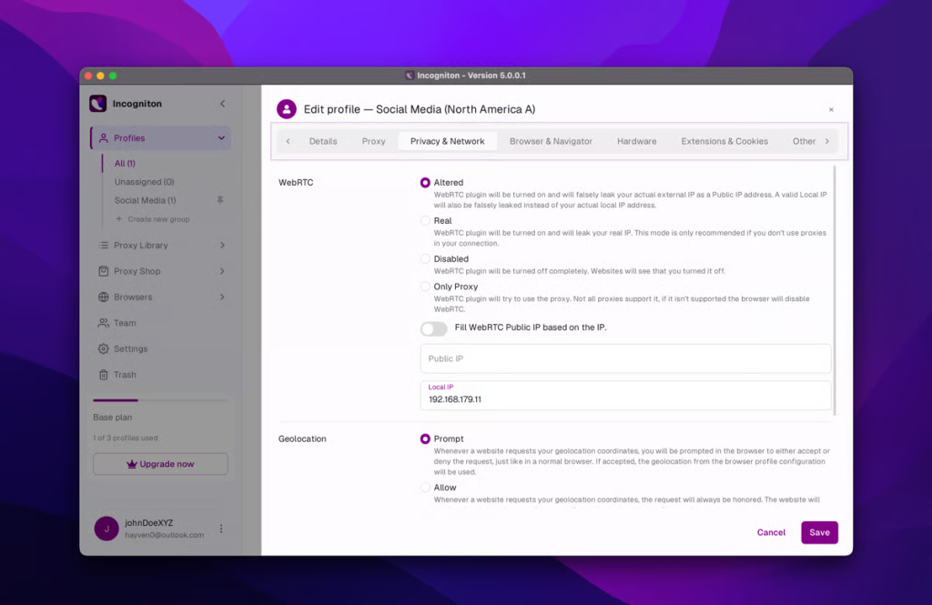
Task: Select the Prompt geolocation radio option
Action: tap(425, 439)
